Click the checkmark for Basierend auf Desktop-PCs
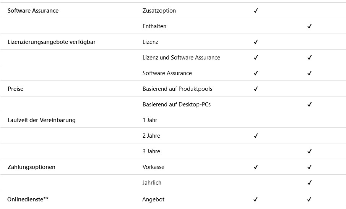The image size is (346, 209). click(x=309, y=104)
